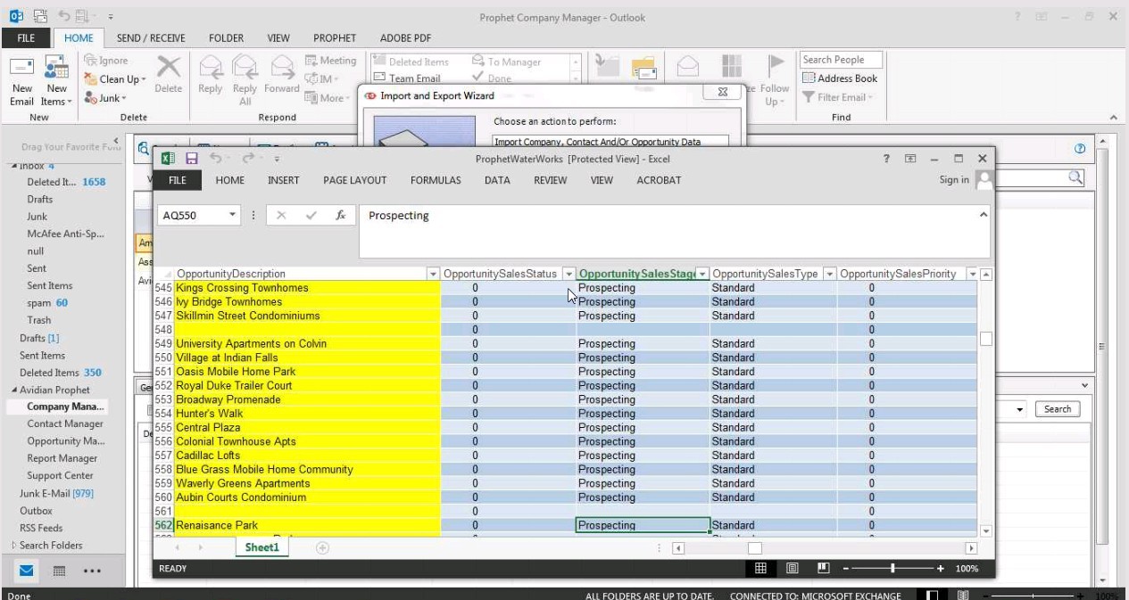Select the Sheet1 tab
This screenshot has width=1129, height=600.
pos(262,547)
